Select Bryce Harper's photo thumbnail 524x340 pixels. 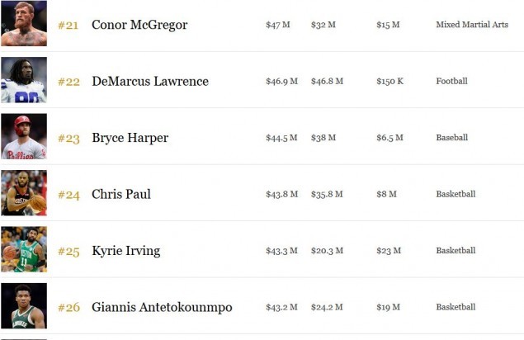click(x=24, y=137)
